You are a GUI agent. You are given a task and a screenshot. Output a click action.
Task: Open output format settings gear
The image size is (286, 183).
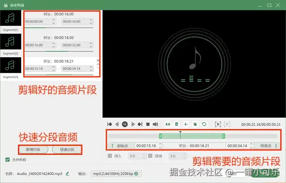coord(136,174)
